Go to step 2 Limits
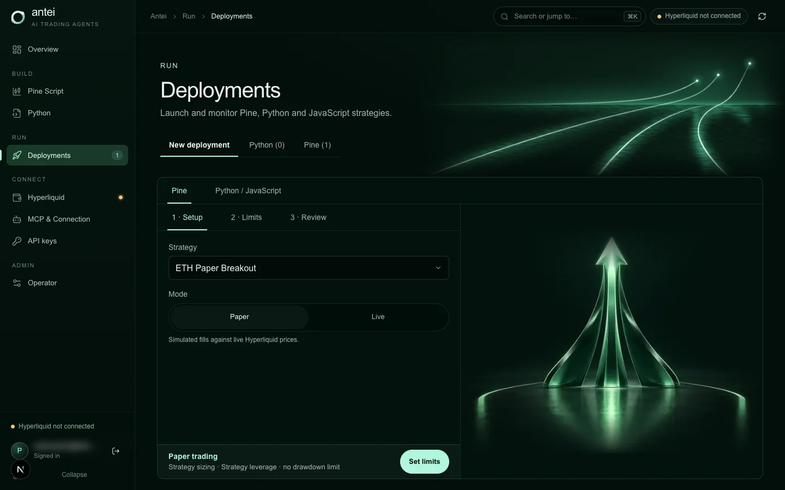This screenshot has height=490, width=785. [x=246, y=217]
